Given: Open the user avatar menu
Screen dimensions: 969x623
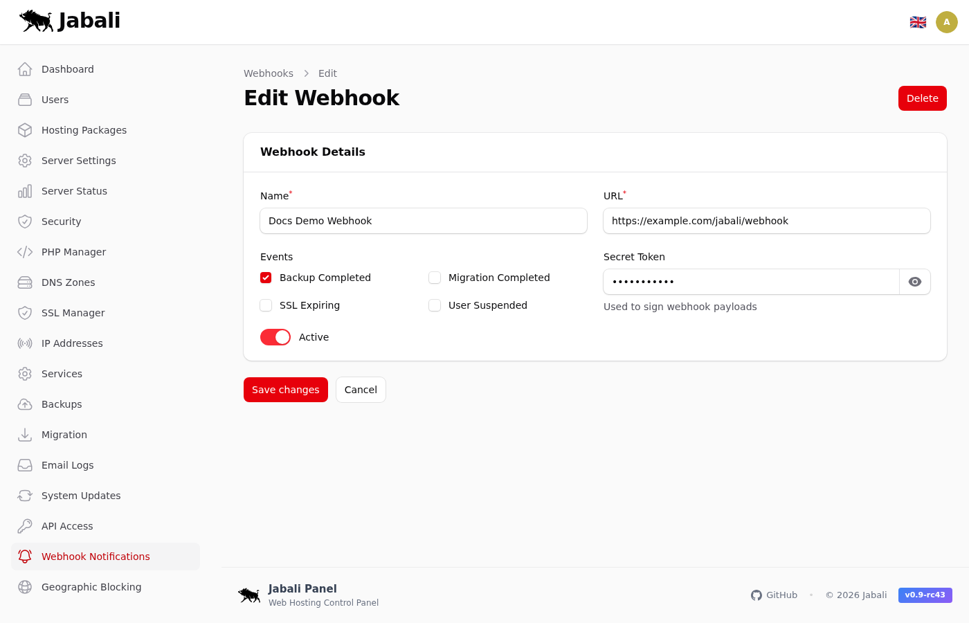Looking at the screenshot, I should [946, 22].
